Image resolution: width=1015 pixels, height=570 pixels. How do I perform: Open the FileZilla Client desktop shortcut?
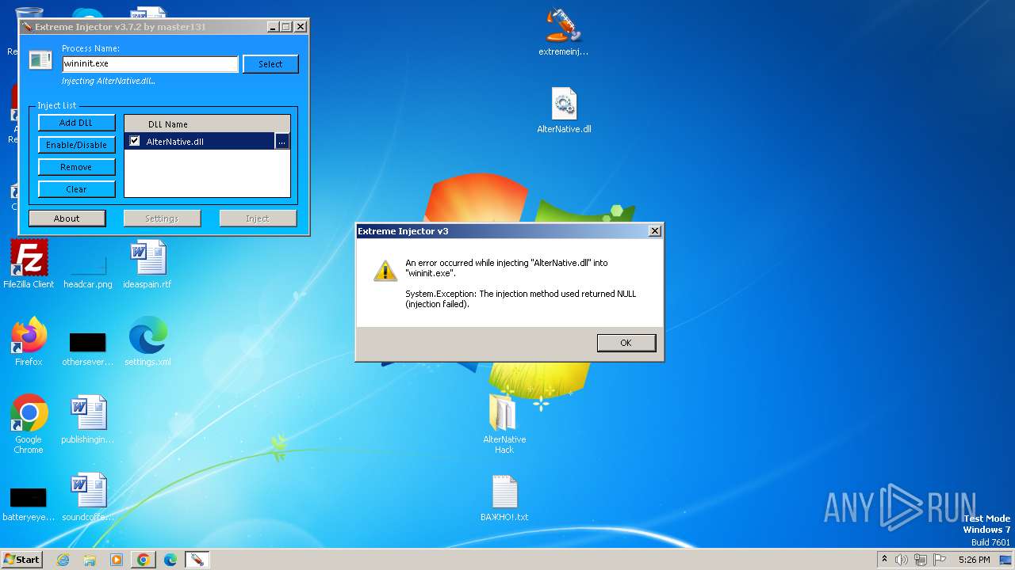pyautogui.click(x=29, y=264)
